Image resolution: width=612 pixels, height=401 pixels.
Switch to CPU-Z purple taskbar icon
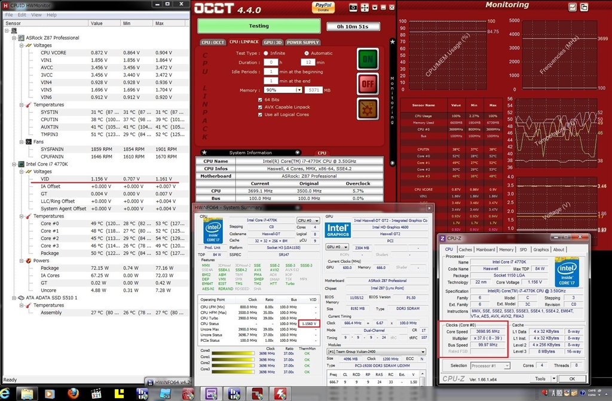coord(211,394)
